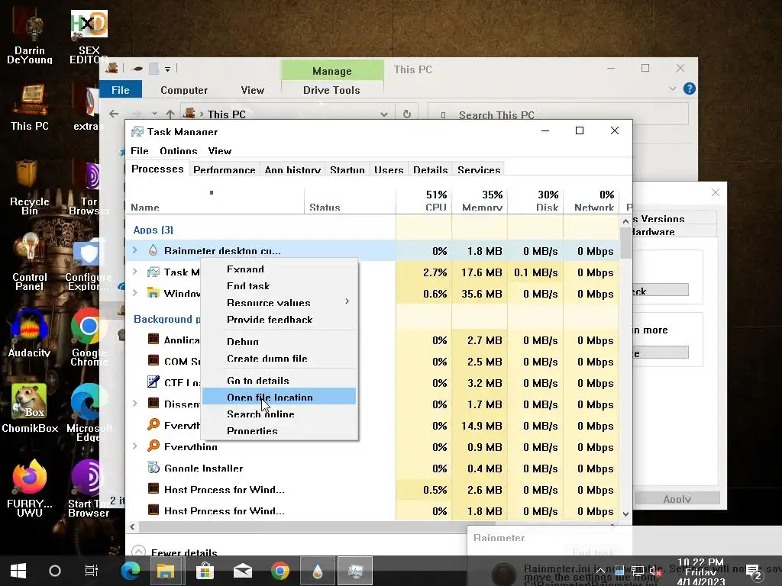Expand the Windows Explorer app row
This screenshot has height=586, width=782.
pyautogui.click(x=134, y=292)
